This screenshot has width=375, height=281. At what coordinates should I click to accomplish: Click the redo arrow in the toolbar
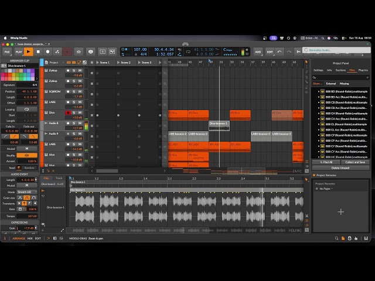click(289, 52)
